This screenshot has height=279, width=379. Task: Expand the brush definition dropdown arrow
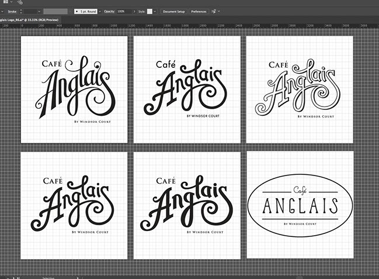[100, 11]
